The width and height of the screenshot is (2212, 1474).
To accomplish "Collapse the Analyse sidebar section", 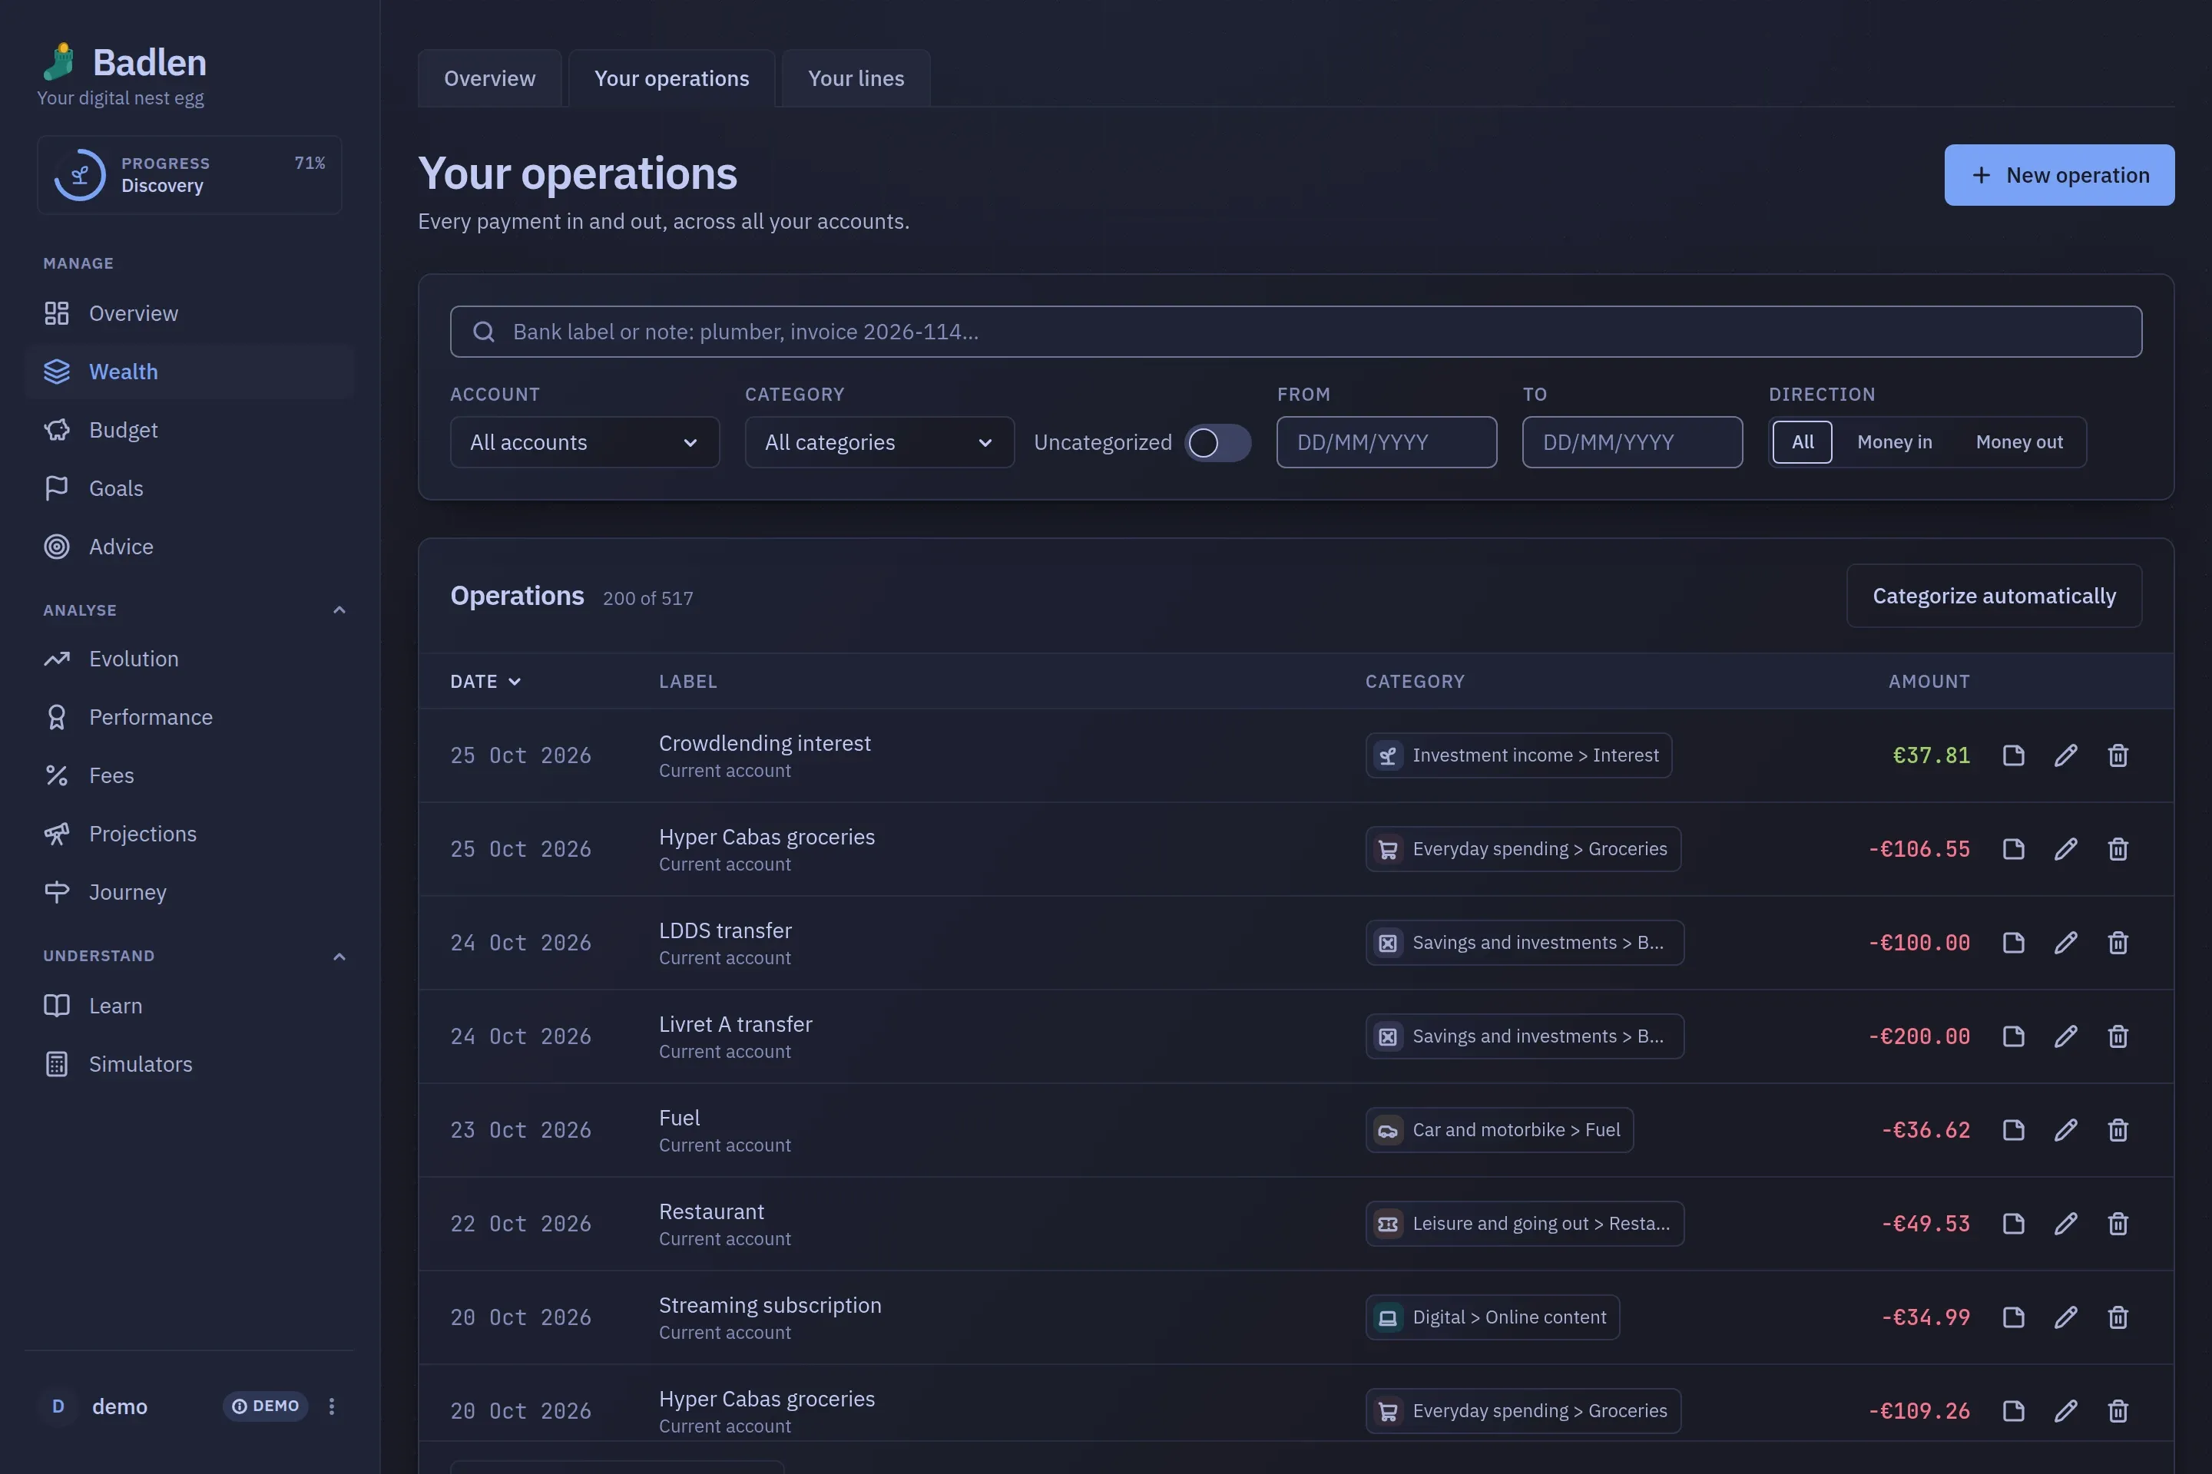I will [x=339, y=610].
